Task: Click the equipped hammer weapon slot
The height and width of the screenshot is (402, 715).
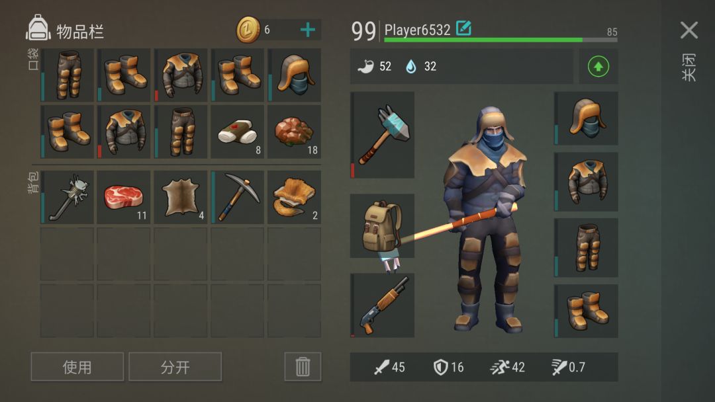Action: click(382, 135)
